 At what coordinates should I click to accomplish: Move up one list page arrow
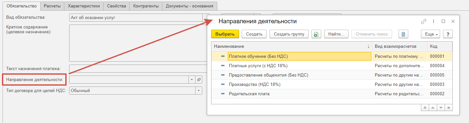click(x=433, y=108)
